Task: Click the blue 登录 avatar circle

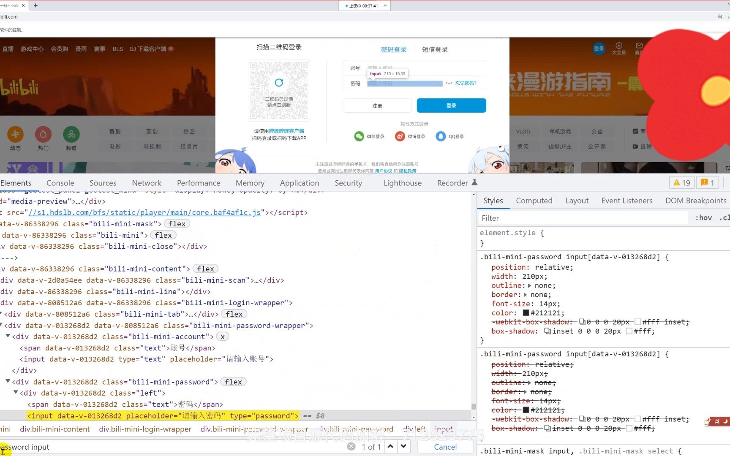Action: point(599,49)
